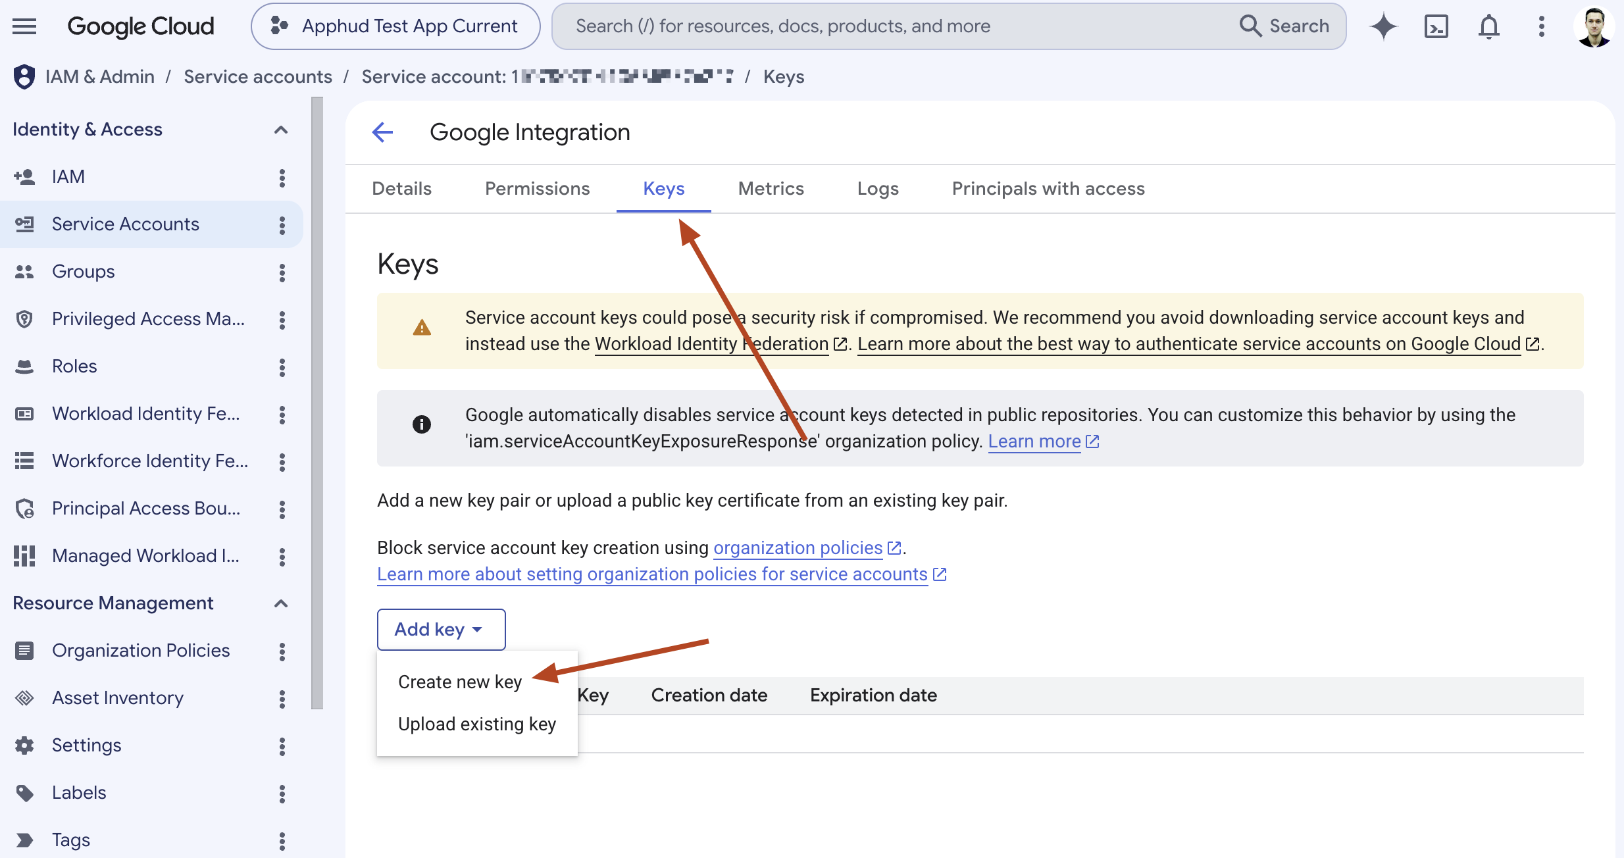
Task: Open more options for Roles item
Action: pos(282,366)
